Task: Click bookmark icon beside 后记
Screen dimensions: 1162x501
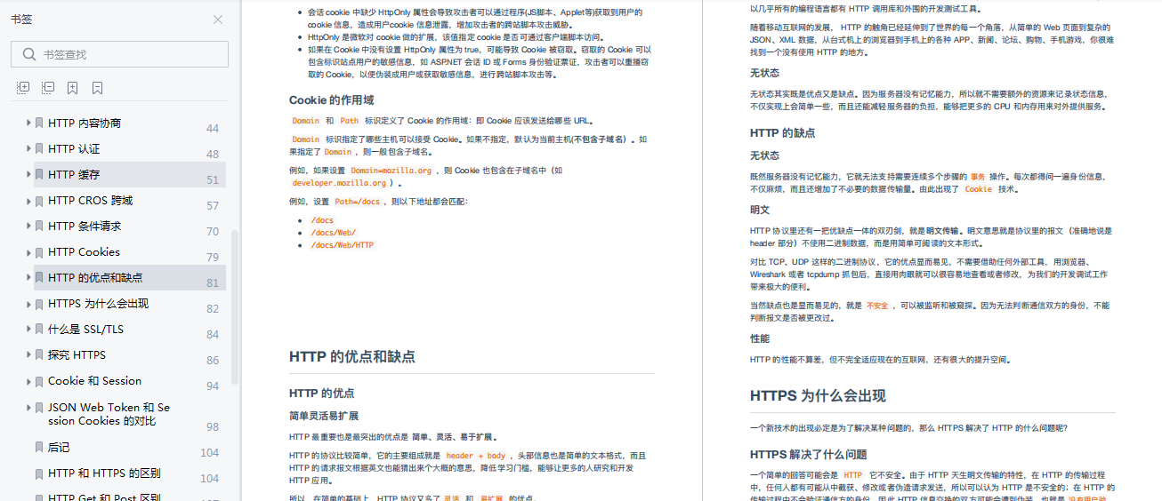Action: coord(39,447)
